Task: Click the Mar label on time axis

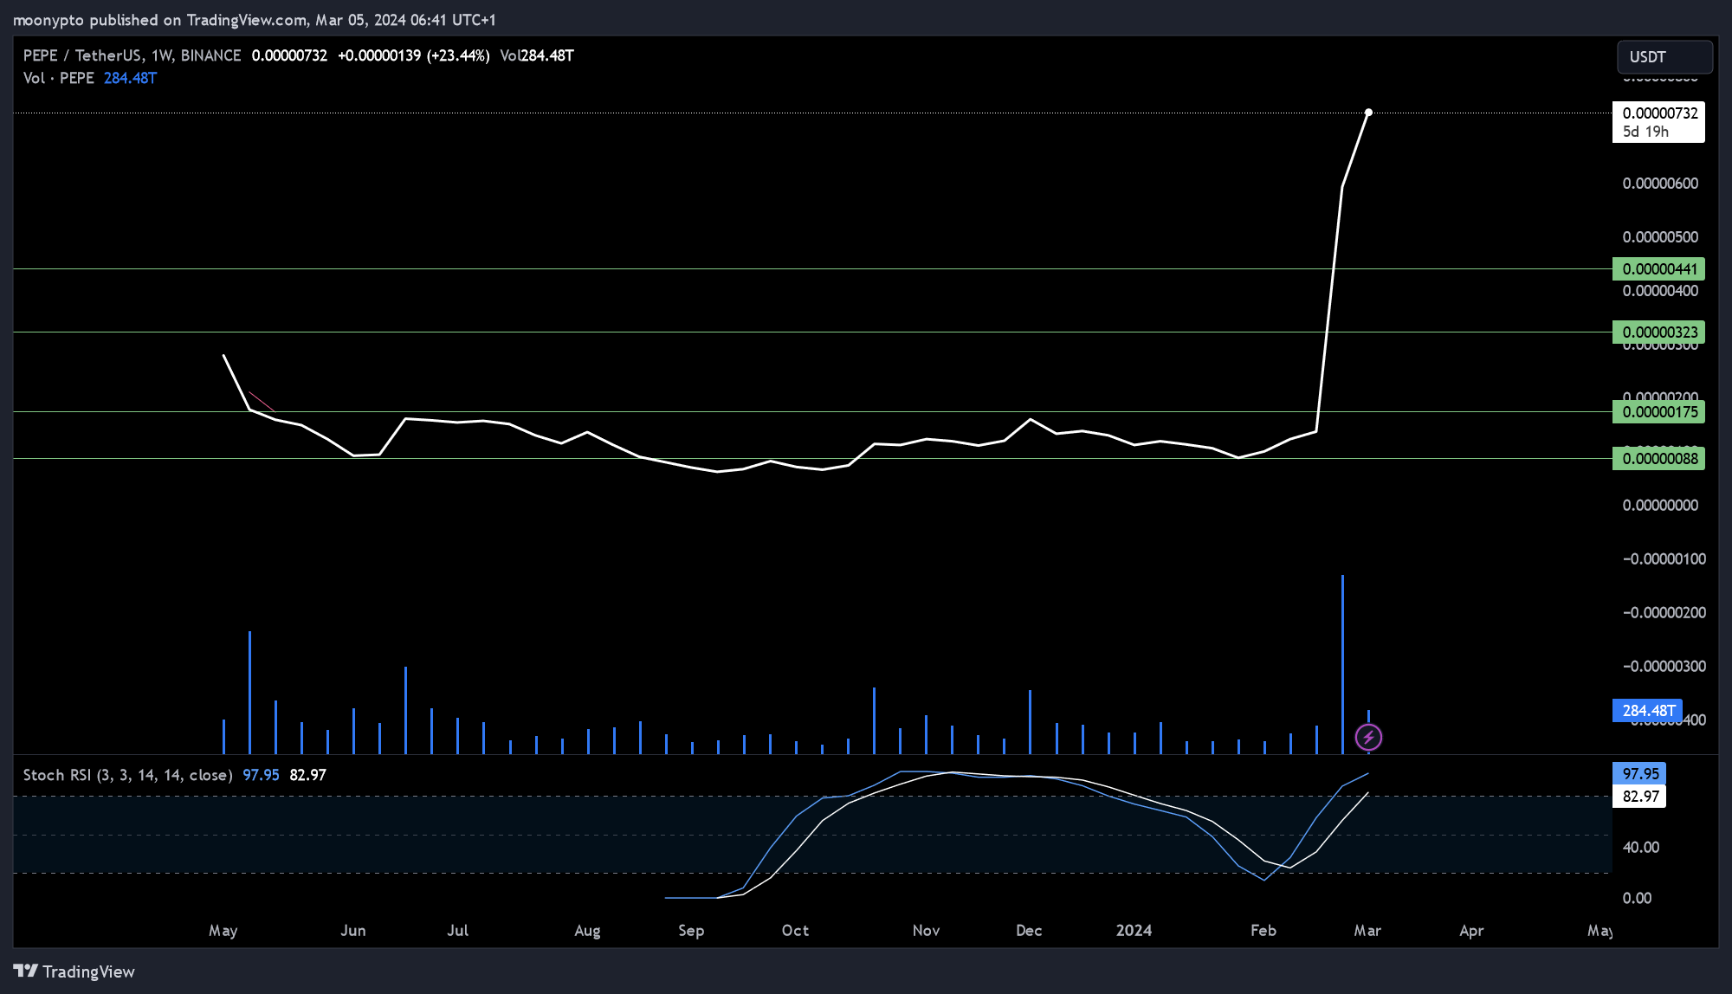Action: tap(1367, 931)
